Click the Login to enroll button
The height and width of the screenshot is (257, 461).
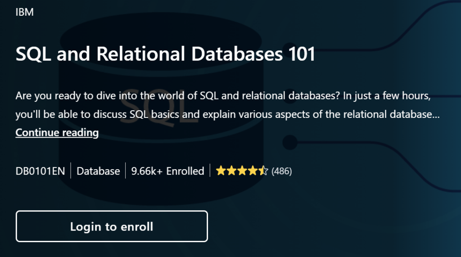112,226
